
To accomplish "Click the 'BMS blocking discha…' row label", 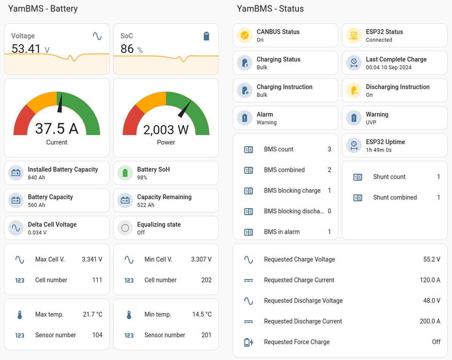I will pyautogui.click(x=294, y=211).
